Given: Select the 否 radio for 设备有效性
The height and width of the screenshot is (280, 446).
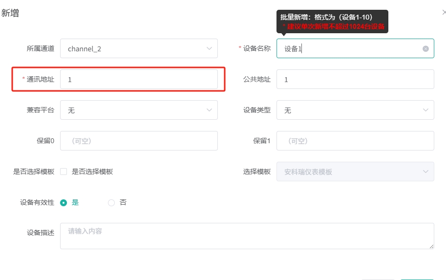Looking at the screenshot, I should pyautogui.click(x=111, y=202).
